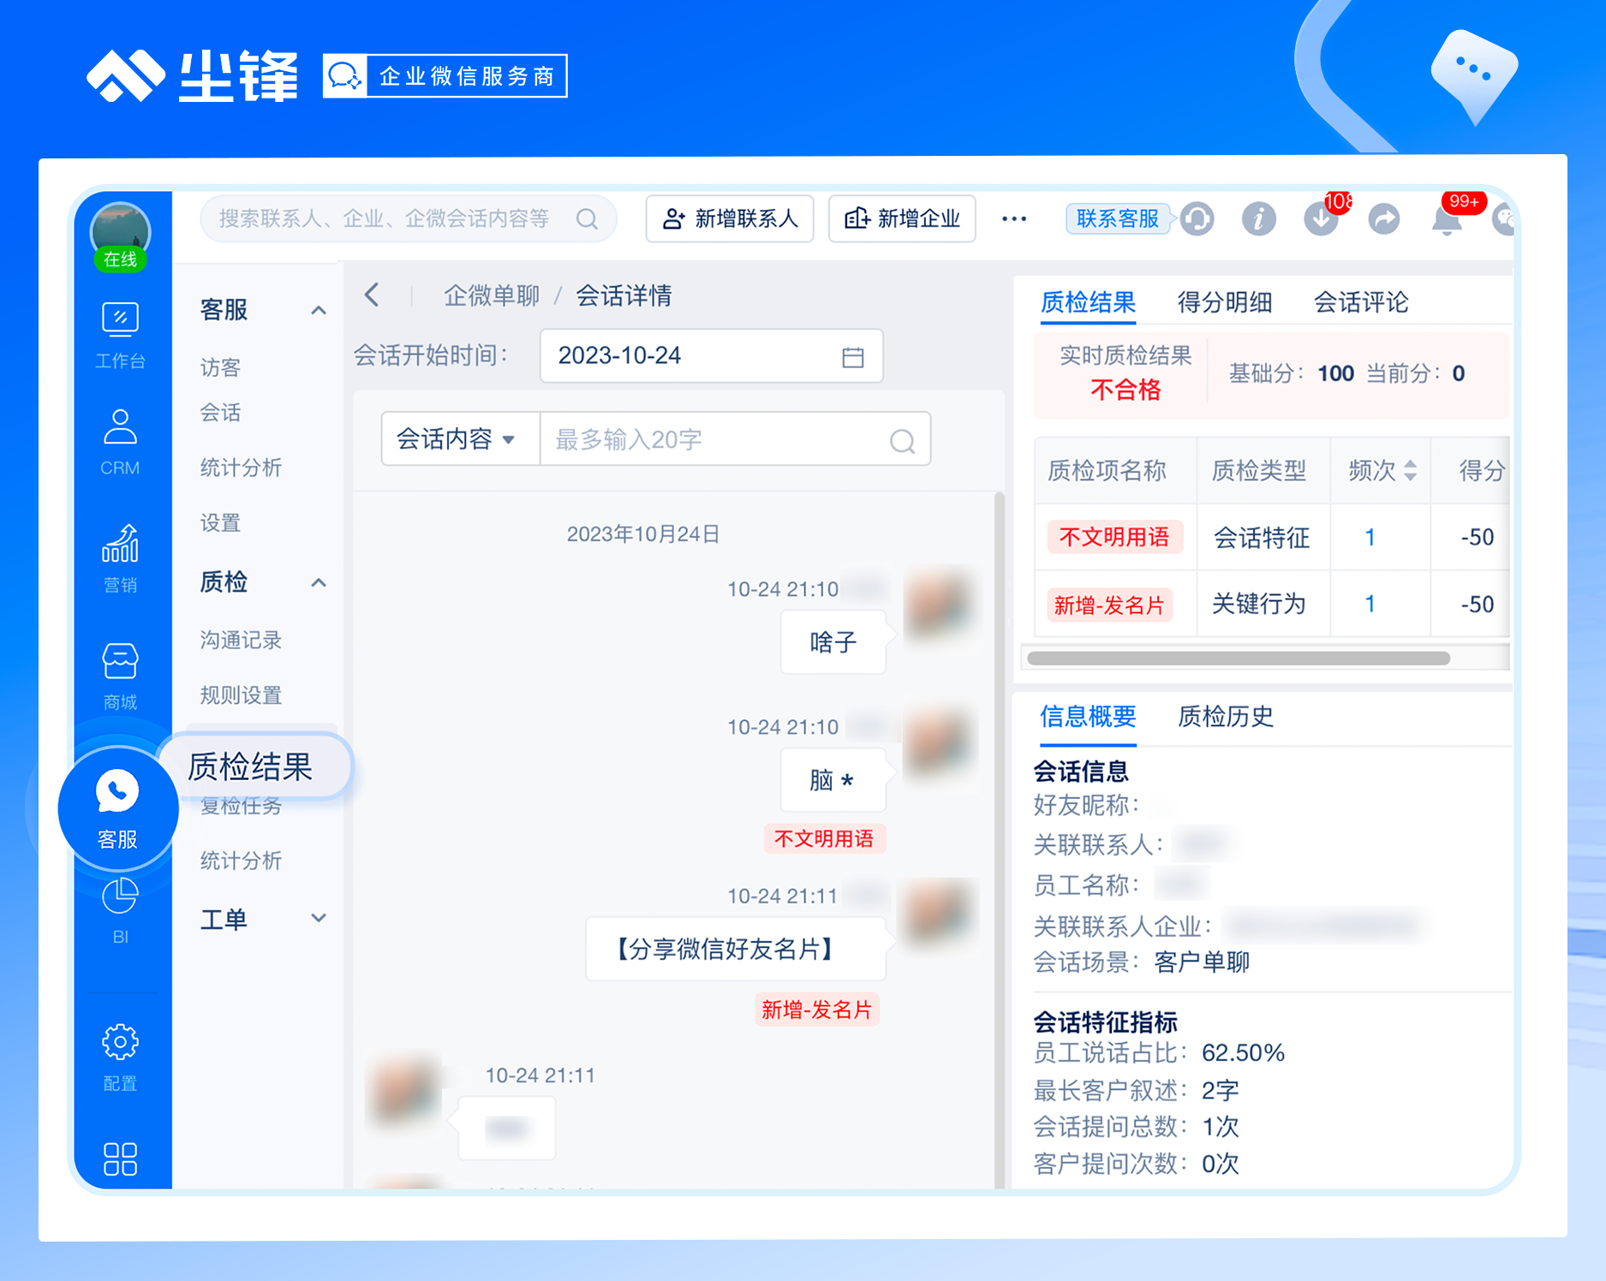1606x1281 pixels.
Task: Open the 2023-10-24 date picker
Action: point(711,356)
